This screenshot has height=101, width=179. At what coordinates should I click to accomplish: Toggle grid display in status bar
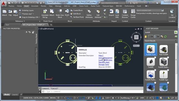(x=58, y=98)
